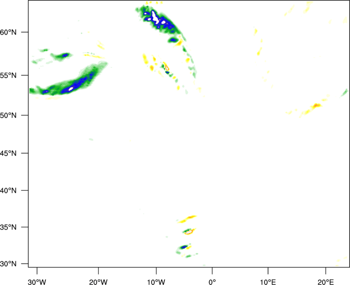The width and height of the screenshot is (350, 285).
Task: Click the 55°N latitude label
Action: (x=8, y=75)
